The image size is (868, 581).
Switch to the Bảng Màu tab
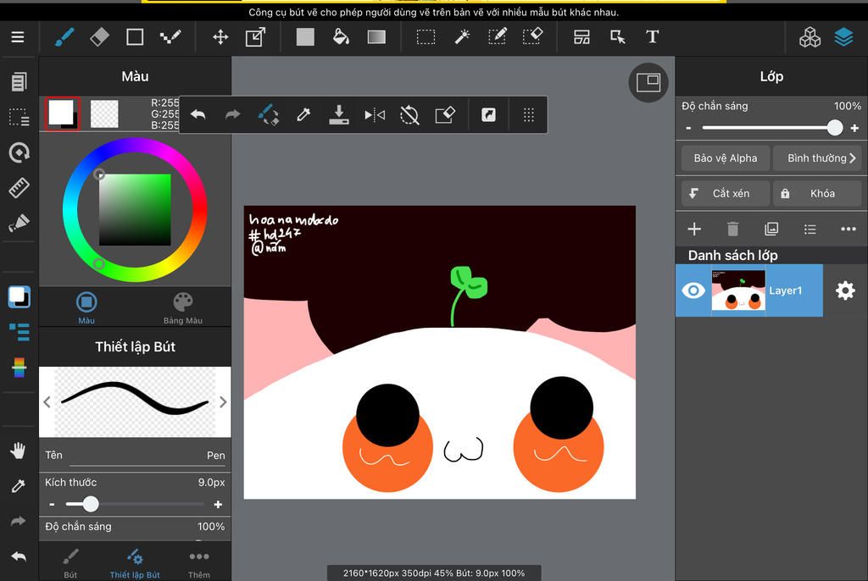183,307
